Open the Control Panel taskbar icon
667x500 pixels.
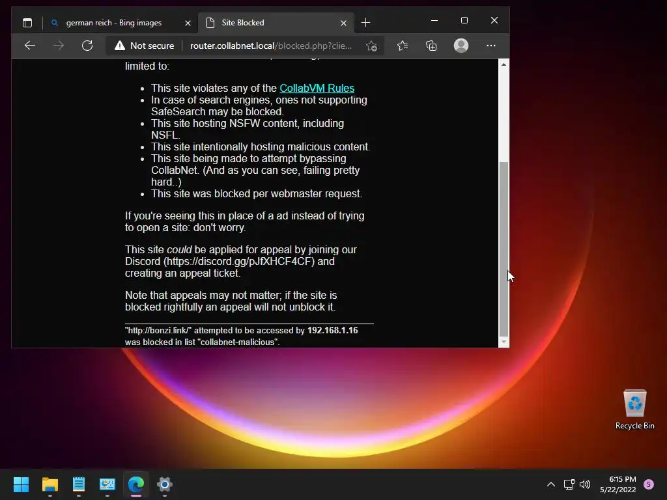coord(107,484)
